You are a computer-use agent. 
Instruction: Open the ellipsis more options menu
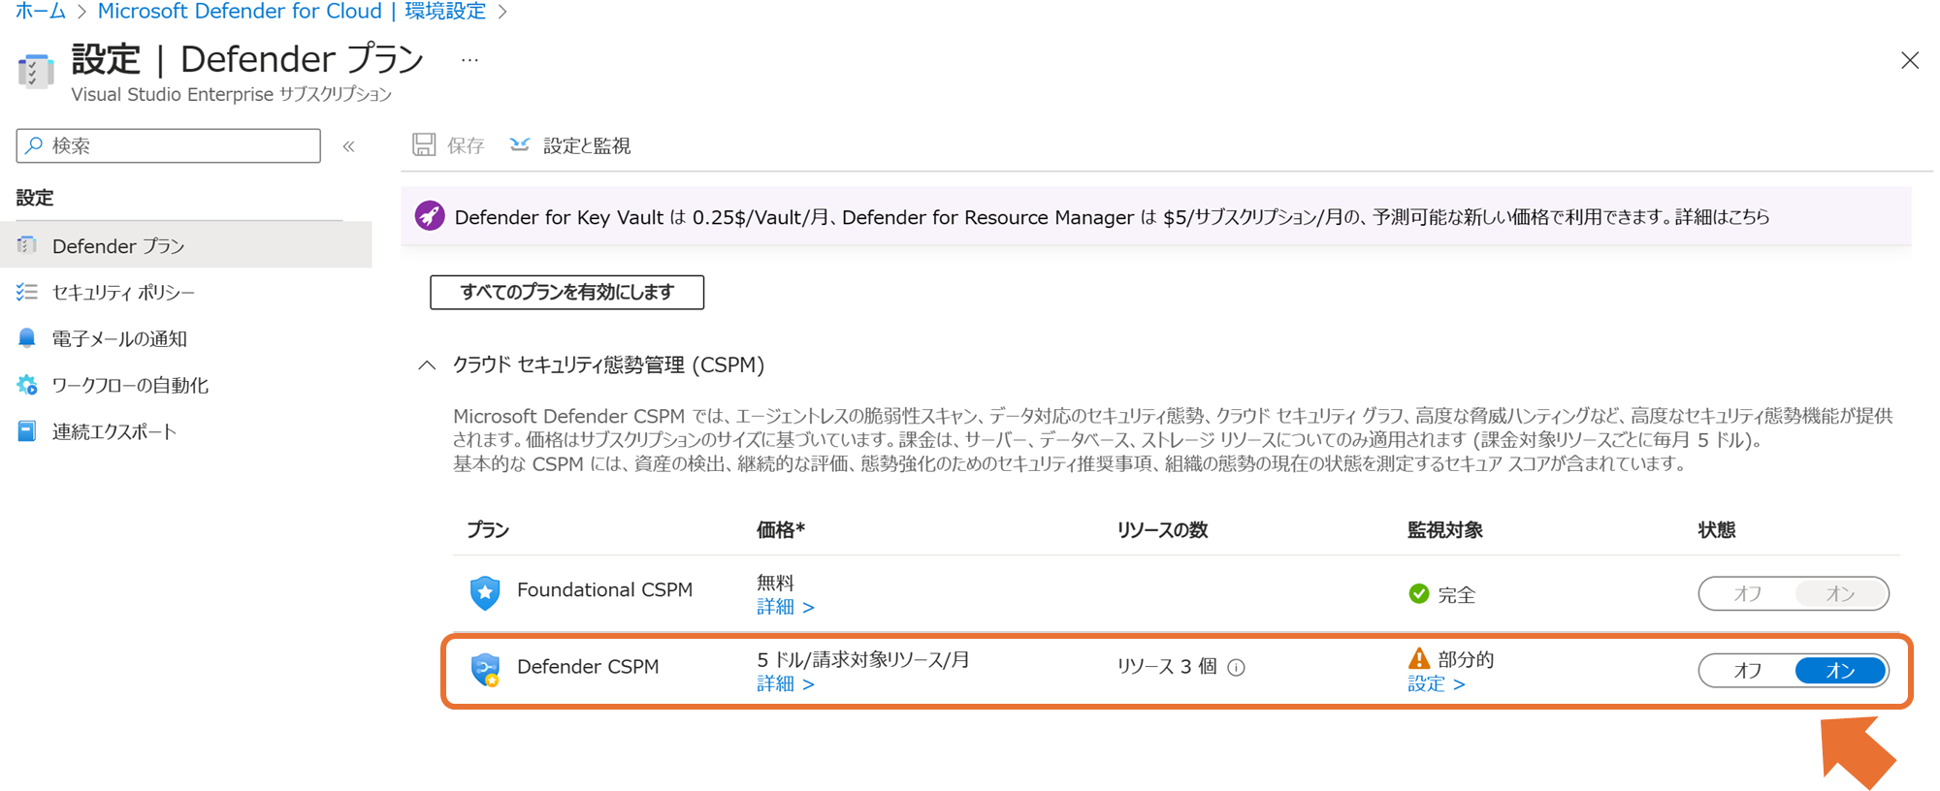point(470,60)
